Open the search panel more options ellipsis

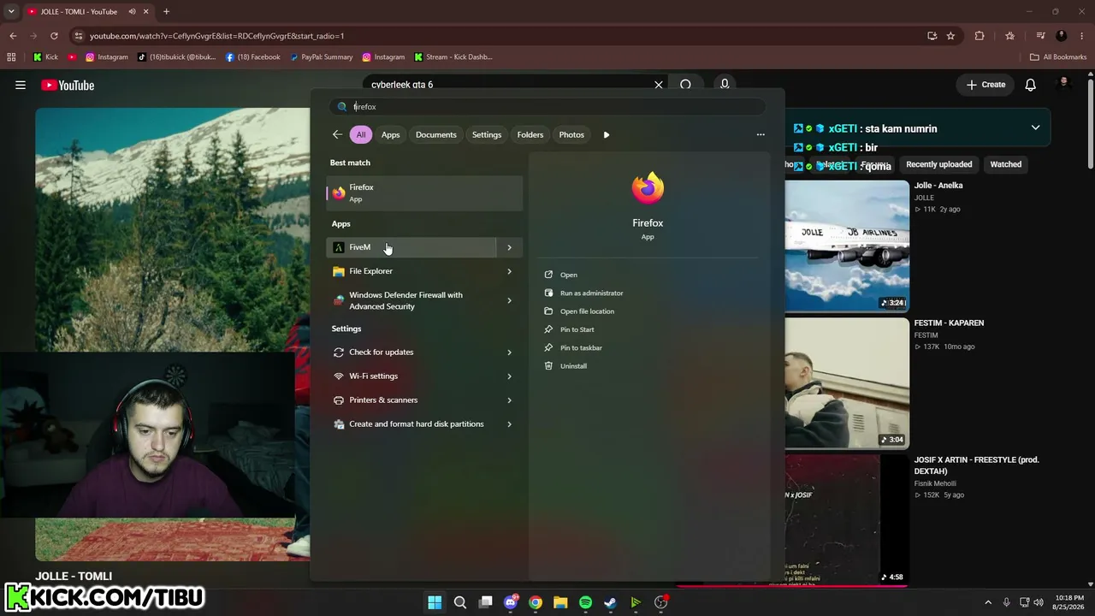click(x=761, y=134)
